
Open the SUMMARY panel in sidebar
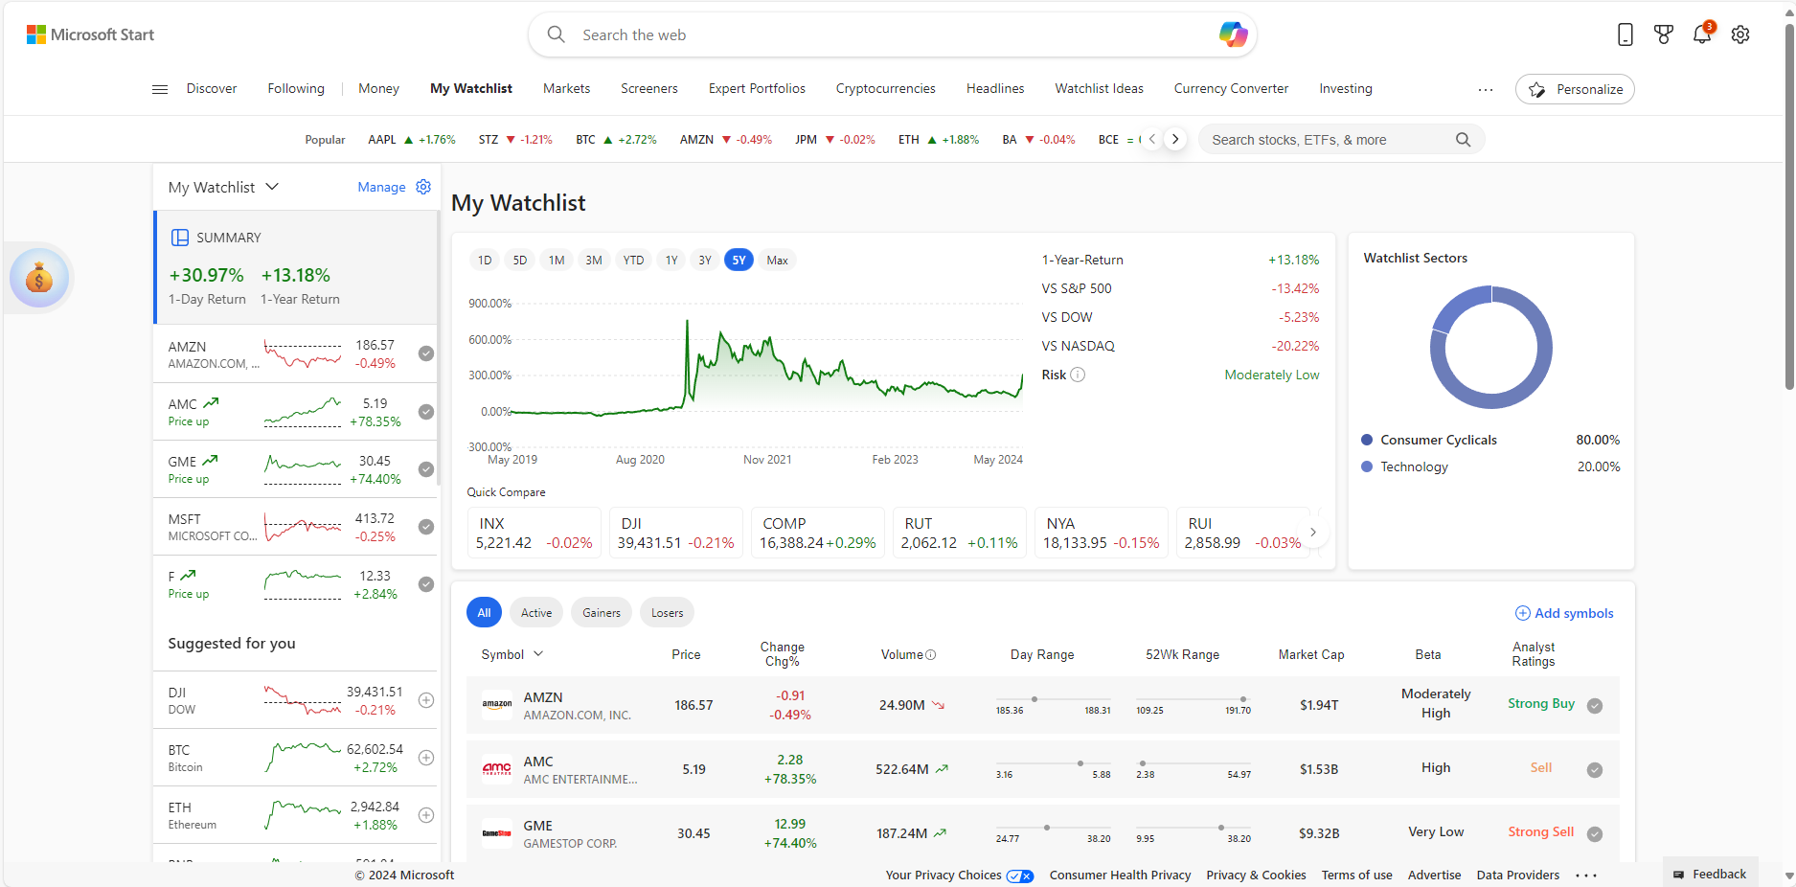coord(296,268)
